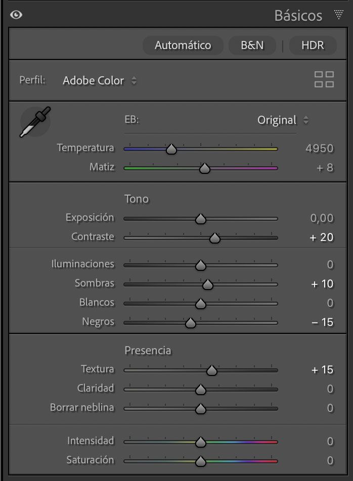Open the profile browser grid icon
Image resolution: width=353 pixels, height=481 pixels.
click(324, 79)
